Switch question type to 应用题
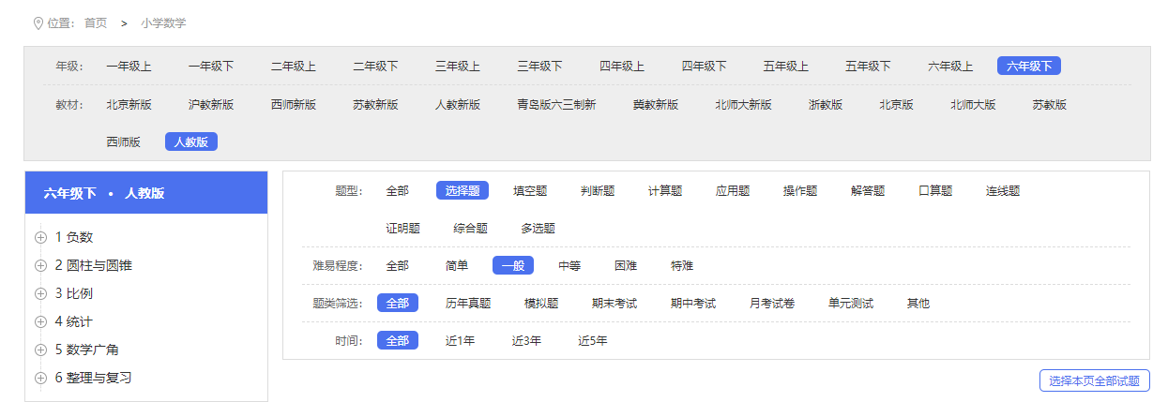Image resolution: width=1168 pixels, height=402 pixels. [x=733, y=191]
